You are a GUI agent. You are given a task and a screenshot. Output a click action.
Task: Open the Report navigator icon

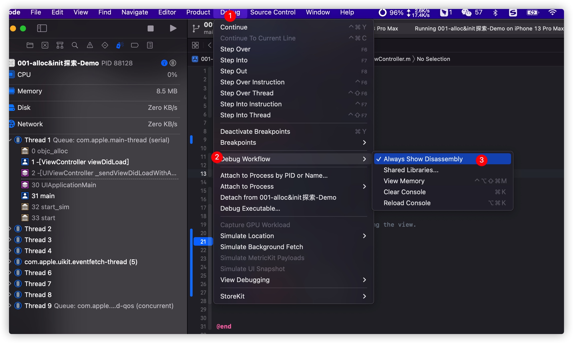150,45
